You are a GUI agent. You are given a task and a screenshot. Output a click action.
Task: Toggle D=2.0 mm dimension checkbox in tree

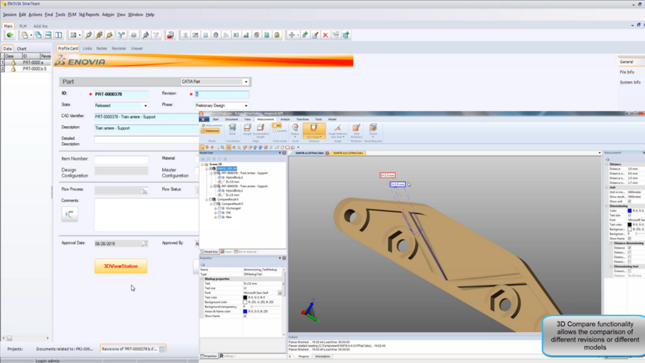tap(219, 195)
